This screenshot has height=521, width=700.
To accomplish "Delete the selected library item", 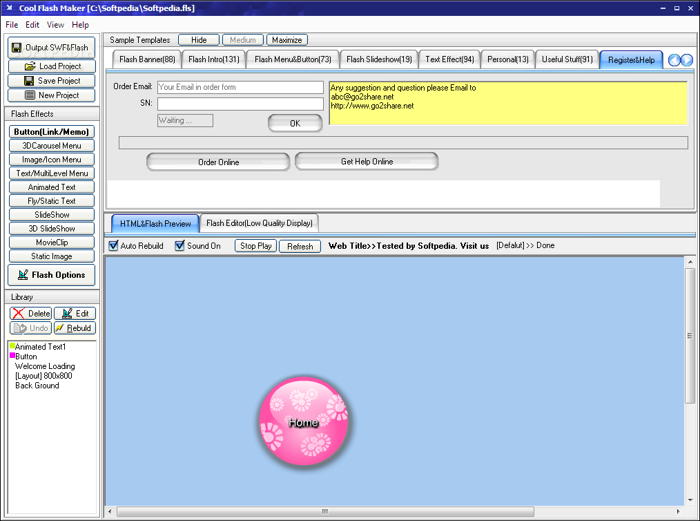I will (x=31, y=314).
